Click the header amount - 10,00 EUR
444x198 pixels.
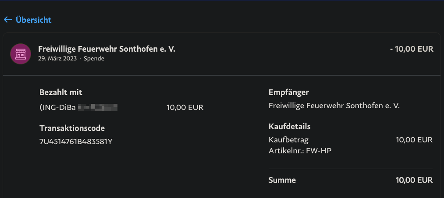click(x=412, y=49)
